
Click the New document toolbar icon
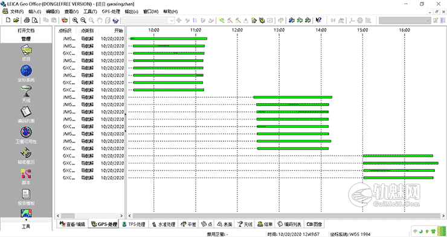(8, 20)
